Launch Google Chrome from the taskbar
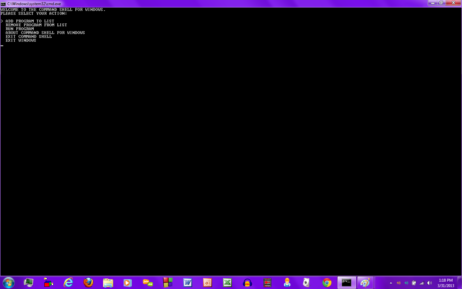The width and height of the screenshot is (462, 289). point(327,283)
